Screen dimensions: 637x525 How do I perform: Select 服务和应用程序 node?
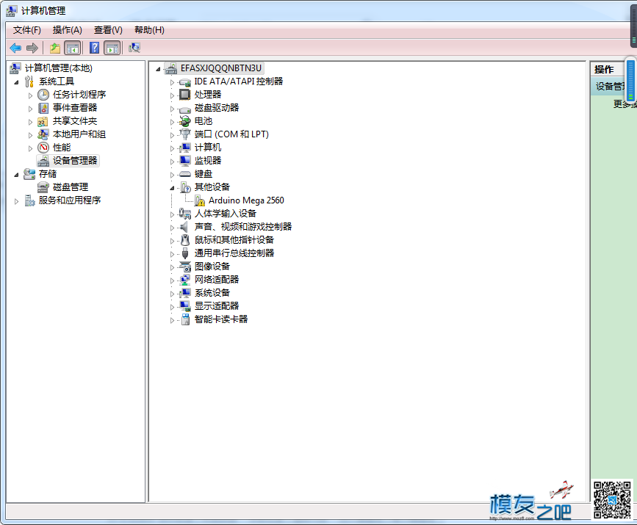pyautogui.click(x=70, y=200)
